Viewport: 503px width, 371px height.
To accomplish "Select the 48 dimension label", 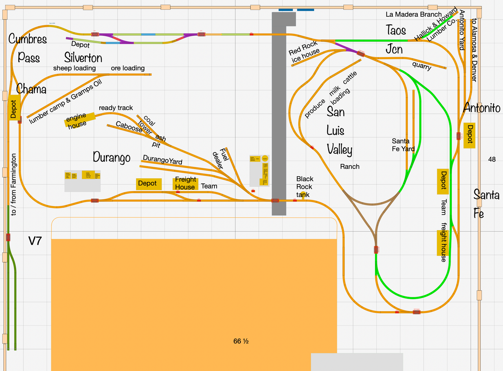I will pos(492,160).
